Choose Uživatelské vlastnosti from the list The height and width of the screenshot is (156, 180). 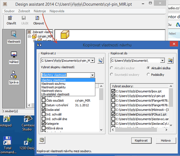pyautogui.click(x=68, y=94)
